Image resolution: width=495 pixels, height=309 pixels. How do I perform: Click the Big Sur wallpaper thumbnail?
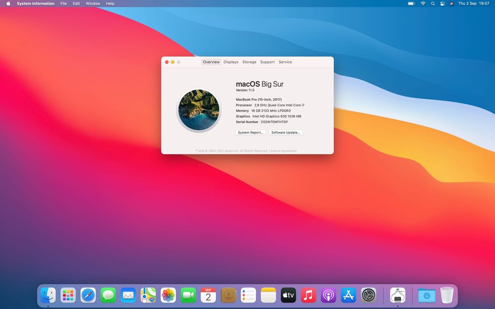(199, 110)
